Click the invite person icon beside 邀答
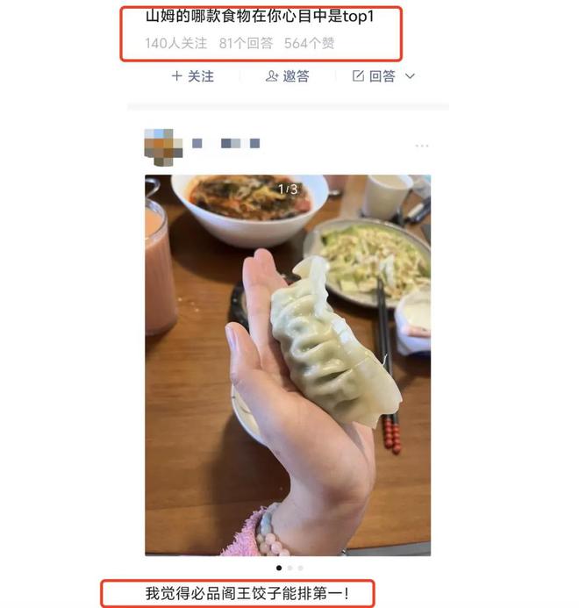This screenshot has width=579, height=608. coord(272,76)
